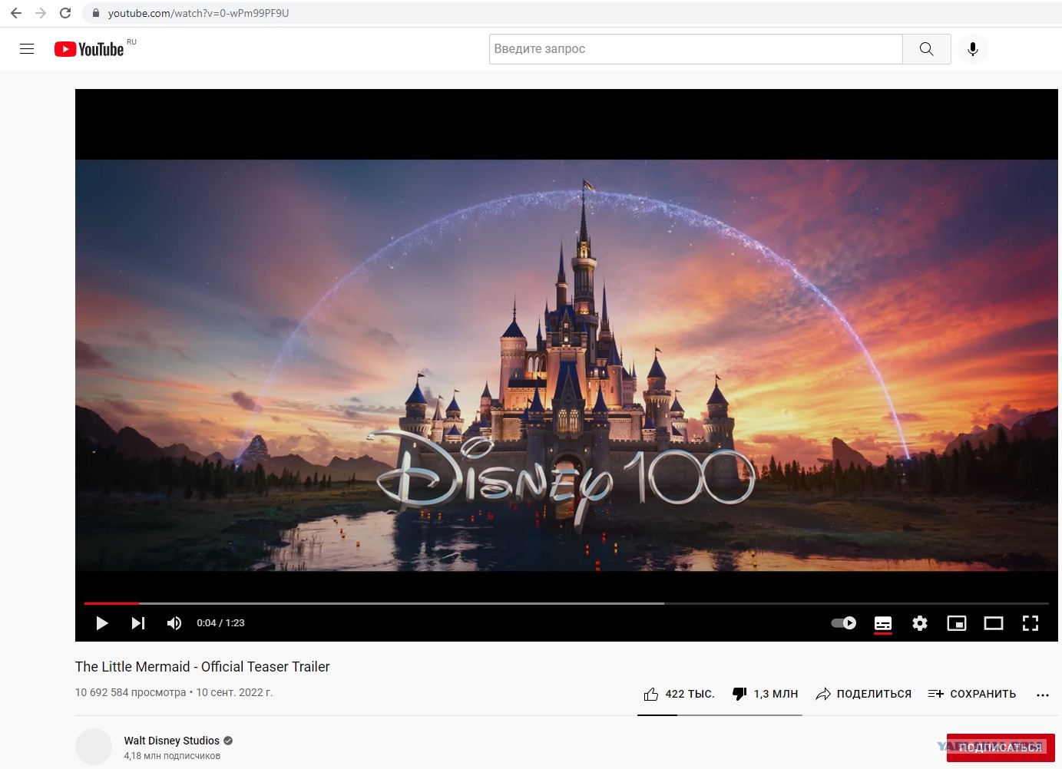Screen dimensions: 1062x769
Task: Go back with browser back arrow
Action: click(16, 13)
